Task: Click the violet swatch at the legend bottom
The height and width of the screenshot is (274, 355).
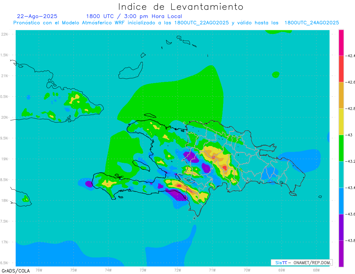Action: (x=341, y=254)
